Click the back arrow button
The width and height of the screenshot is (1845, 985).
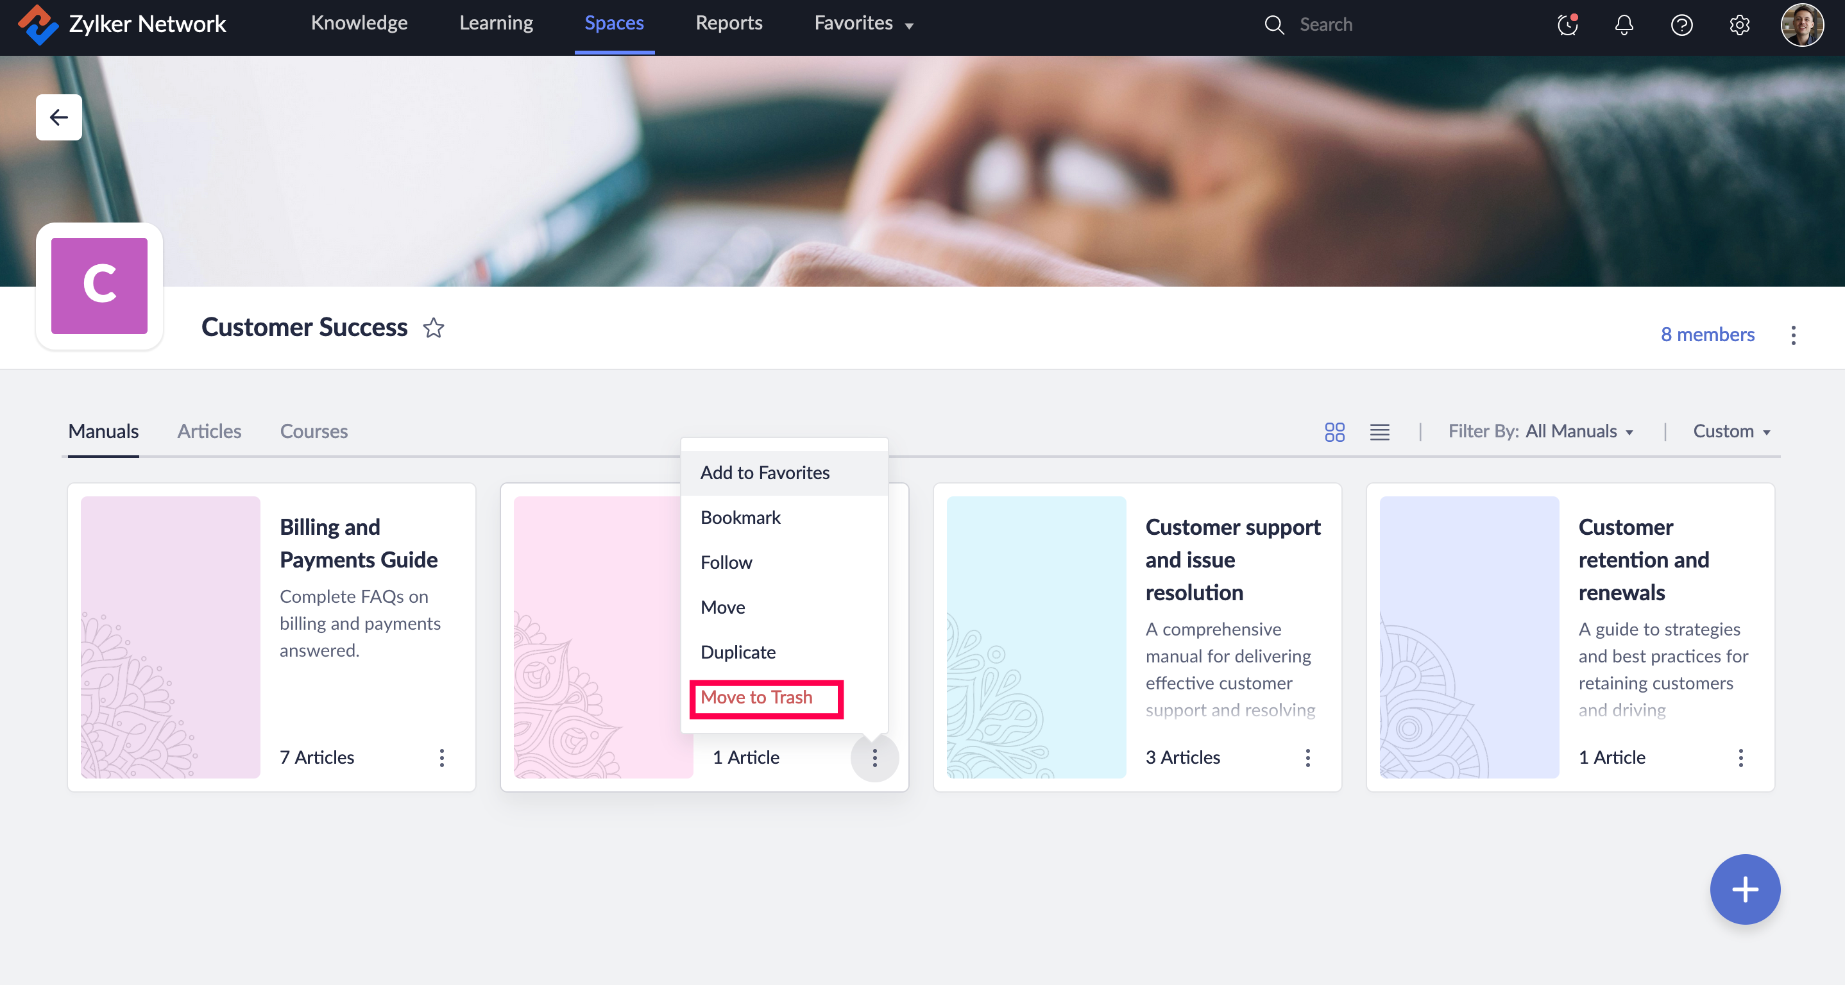click(x=59, y=117)
